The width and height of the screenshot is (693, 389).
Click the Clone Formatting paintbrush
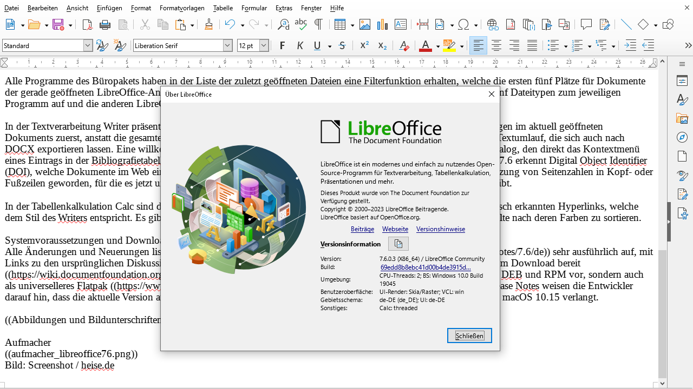click(209, 24)
